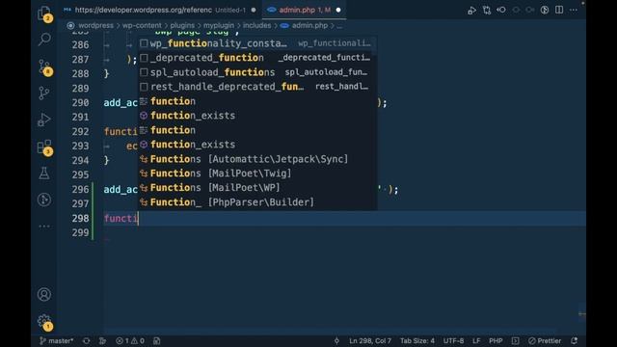The image size is (617, 347).
Task: Click the functi text on line 298
Action: pyautogui.click(x=121, y=219)
